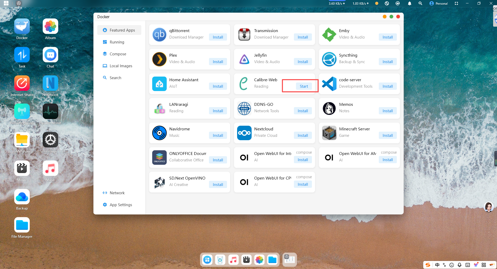Open the Personal account menu
Image resolution: width=497 pixels, height=269 pixels.
438,3
